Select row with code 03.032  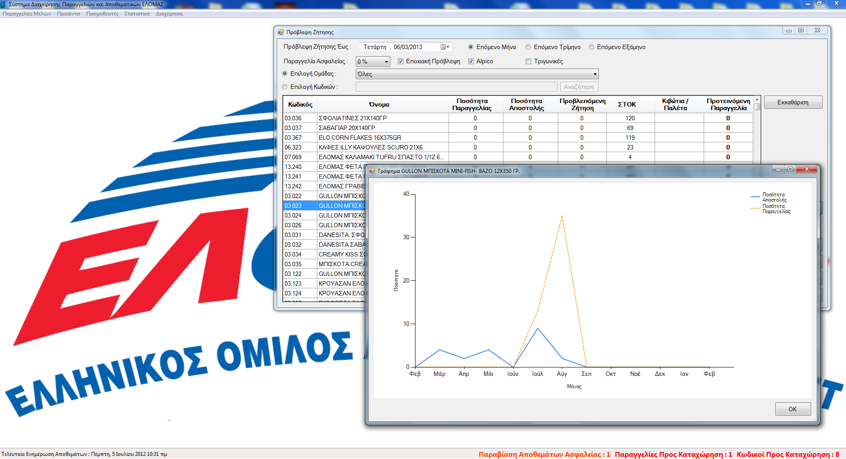pos(324,245)
